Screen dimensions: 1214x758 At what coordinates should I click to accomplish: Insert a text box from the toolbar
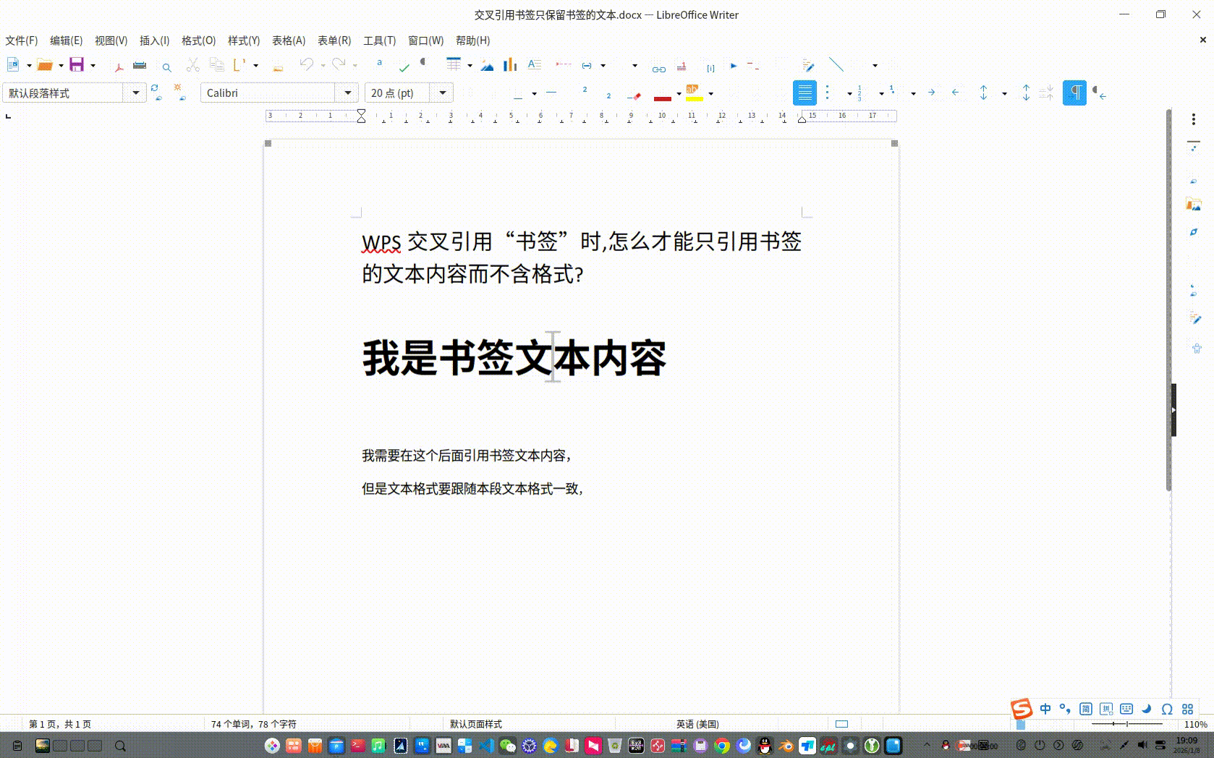[x=535, y=65]
